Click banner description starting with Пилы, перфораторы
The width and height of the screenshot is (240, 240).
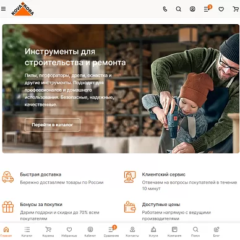69,90
